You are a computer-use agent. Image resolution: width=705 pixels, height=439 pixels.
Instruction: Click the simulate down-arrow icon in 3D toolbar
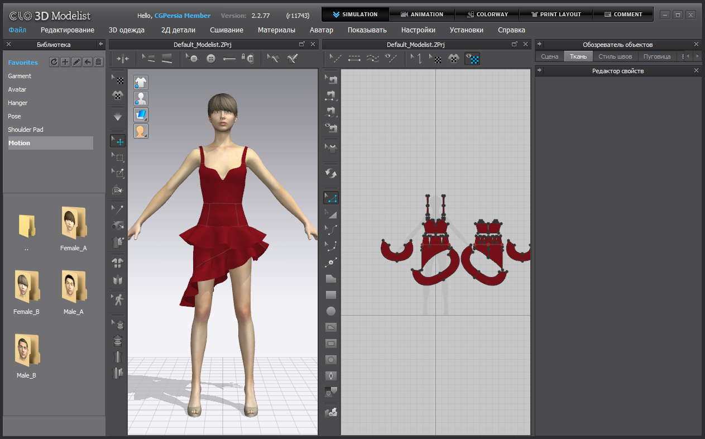click(x=118, y=117)
